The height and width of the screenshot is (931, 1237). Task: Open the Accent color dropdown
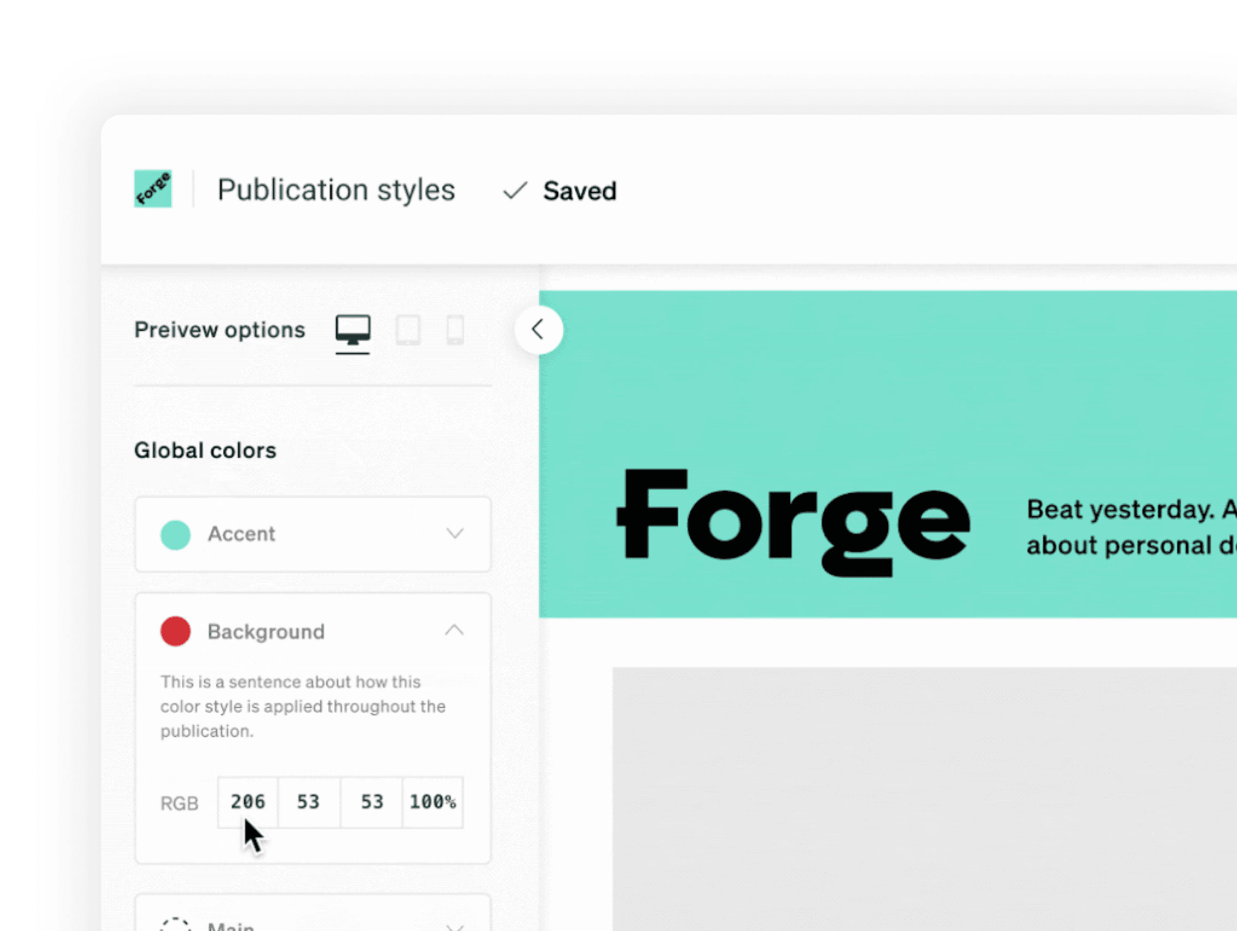point(456,534)
